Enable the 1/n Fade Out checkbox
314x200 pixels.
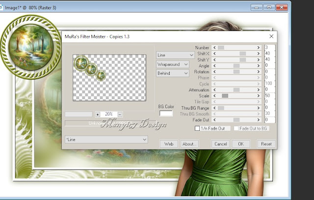[x=197, y=128]
